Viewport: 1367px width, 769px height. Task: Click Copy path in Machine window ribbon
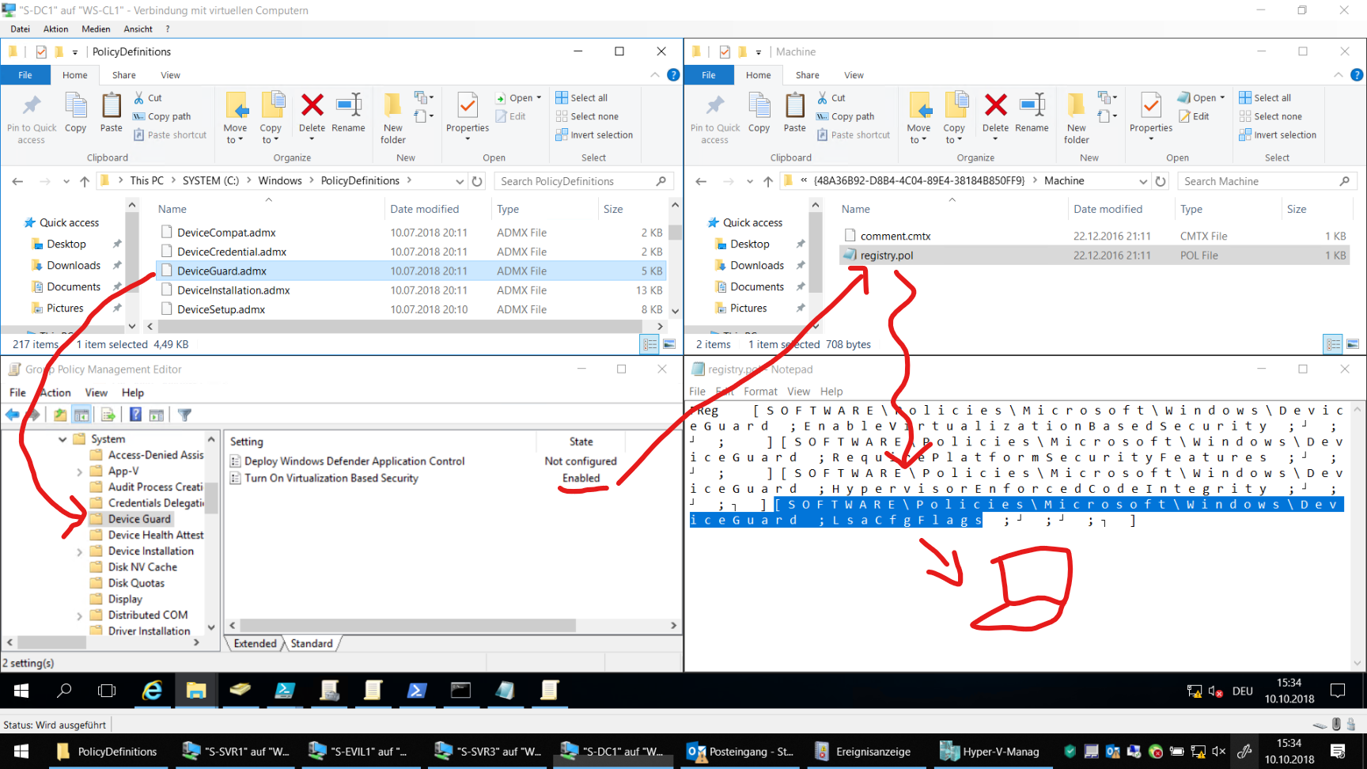tap(846, 116)
